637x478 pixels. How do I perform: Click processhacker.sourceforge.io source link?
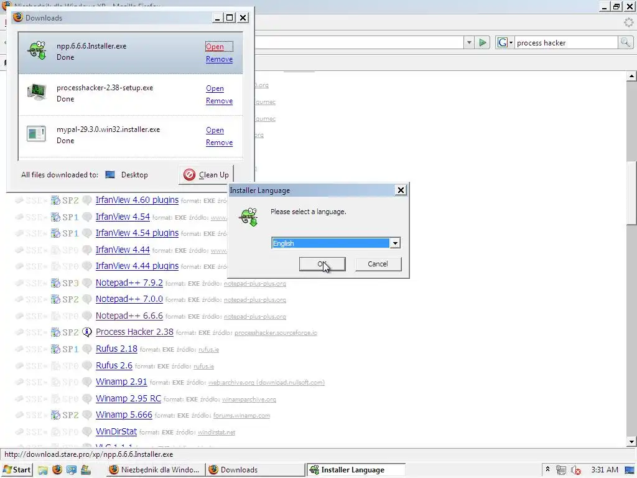[276, 332]
